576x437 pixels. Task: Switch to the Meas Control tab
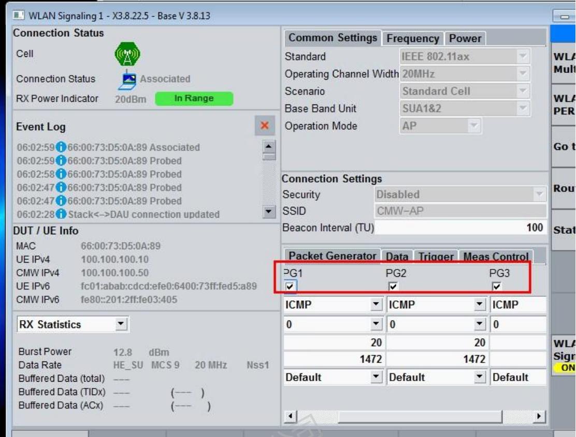(x=496, y=257)
